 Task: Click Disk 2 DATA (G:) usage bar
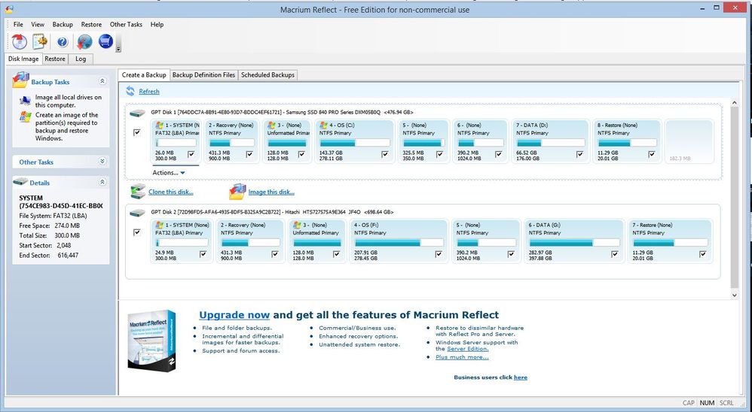point(573,243)
